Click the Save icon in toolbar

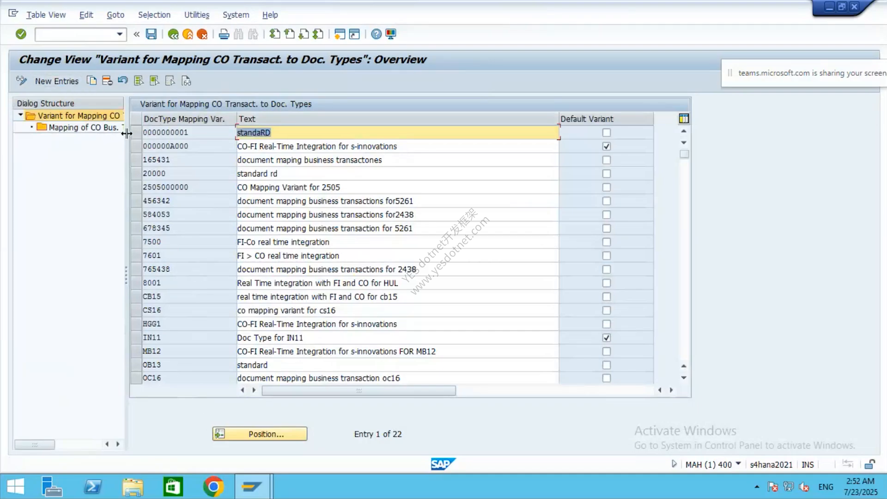[x=151, y=34]
